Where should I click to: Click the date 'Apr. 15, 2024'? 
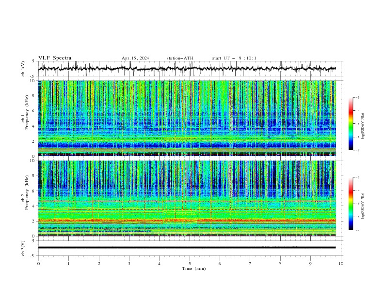(x=135, y=58)
